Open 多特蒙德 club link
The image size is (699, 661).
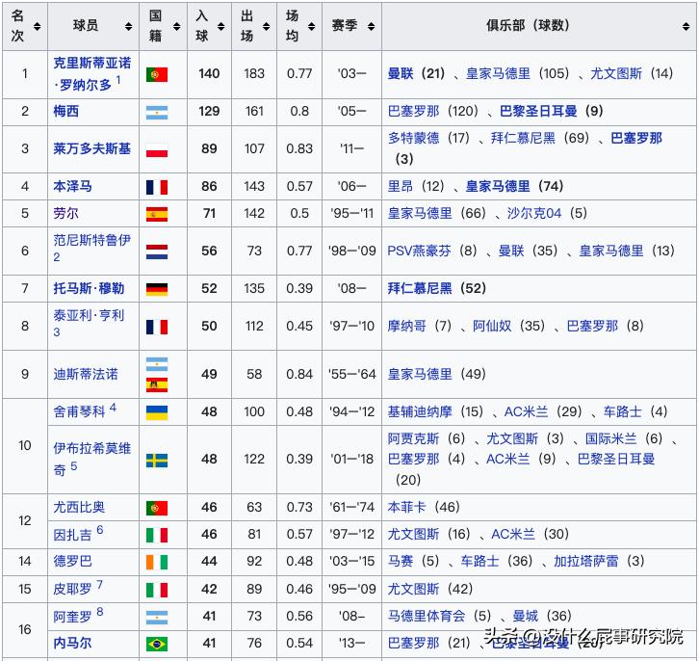(413, 138)
